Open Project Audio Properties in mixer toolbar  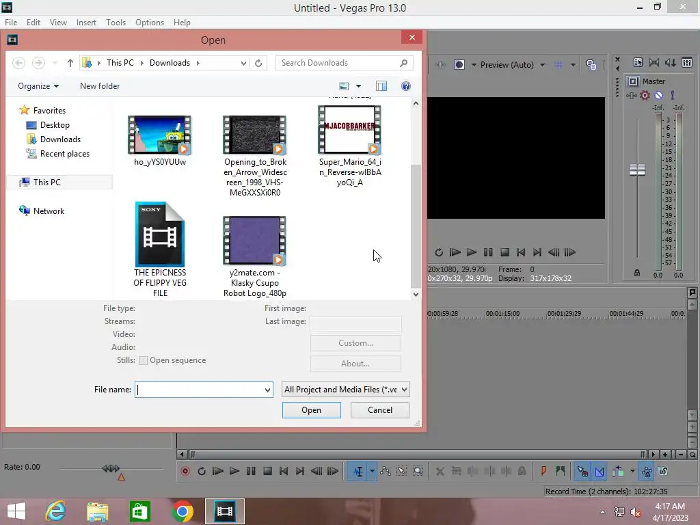(638, 62)
